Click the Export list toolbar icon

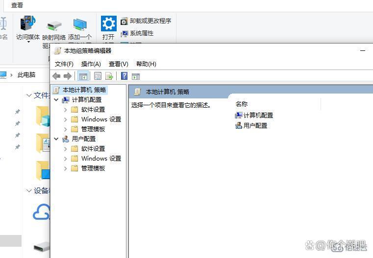coord(109,76)
